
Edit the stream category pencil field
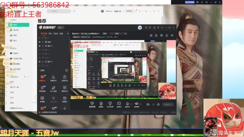(x=81, y=37)
